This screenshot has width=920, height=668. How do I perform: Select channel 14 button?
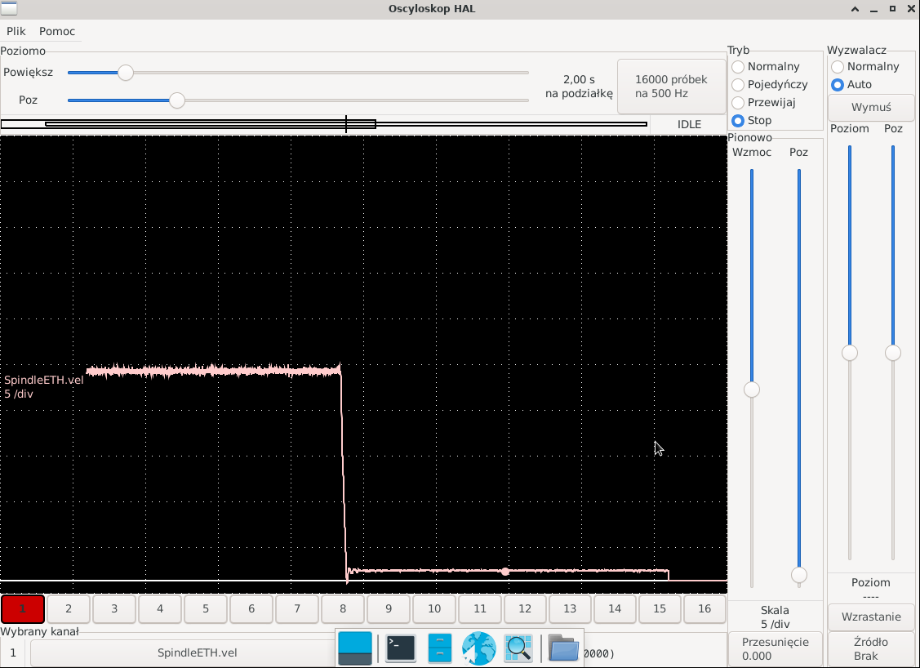coord(615,608)
